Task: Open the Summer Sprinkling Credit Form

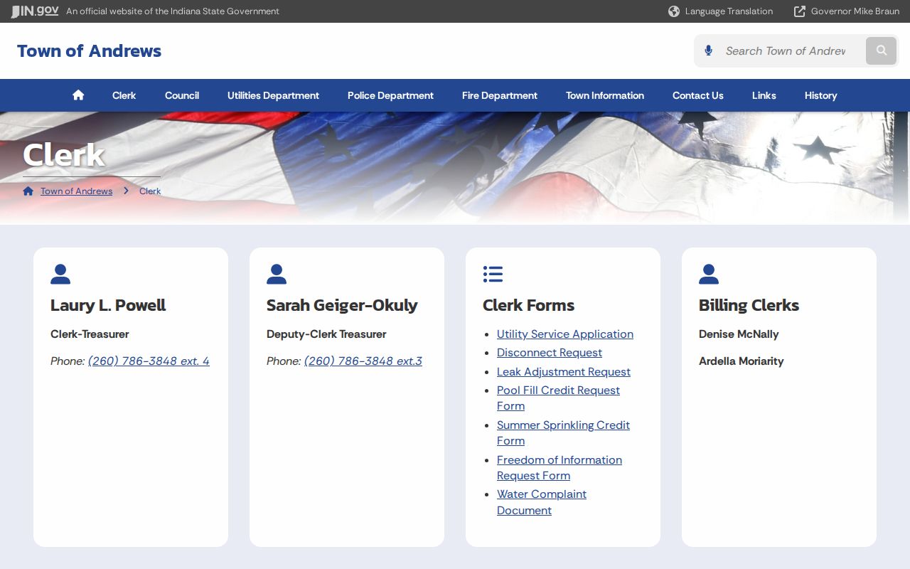Action: (563, 433)
